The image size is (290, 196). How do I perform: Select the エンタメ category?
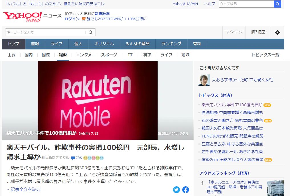(84, 55)
